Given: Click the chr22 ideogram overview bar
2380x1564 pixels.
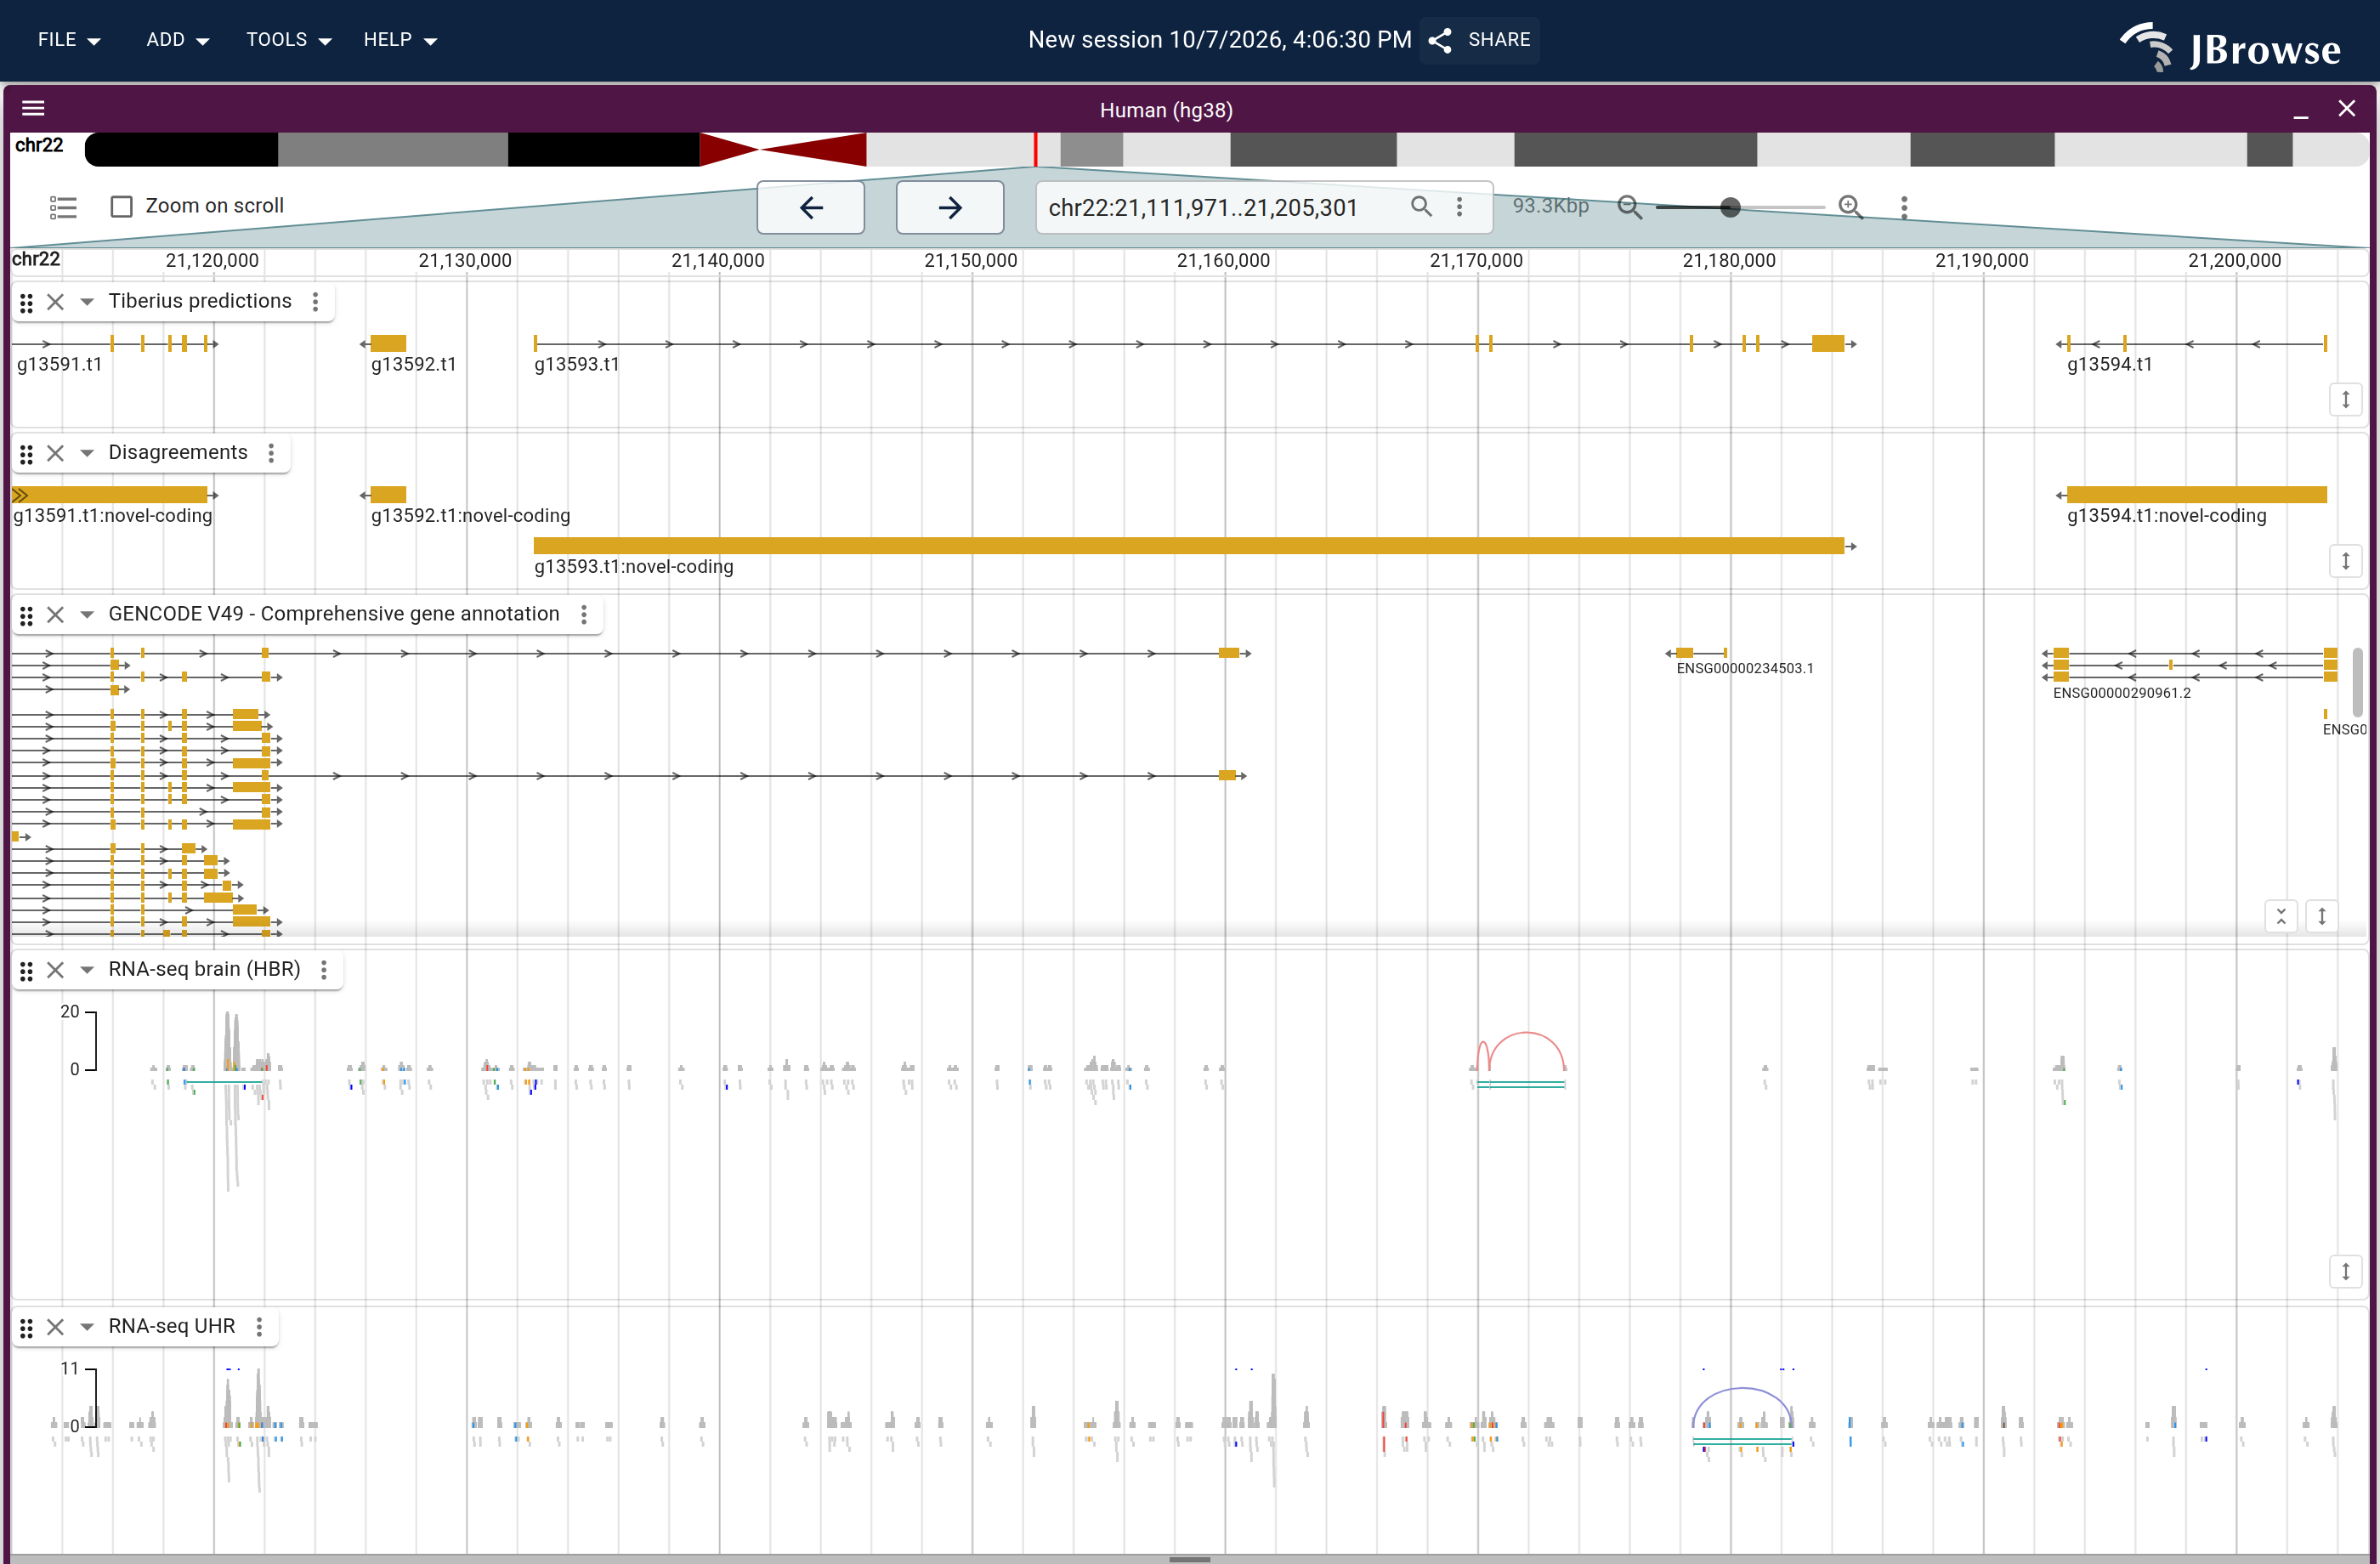Looking at the screenshot, I should [1226, 150].
